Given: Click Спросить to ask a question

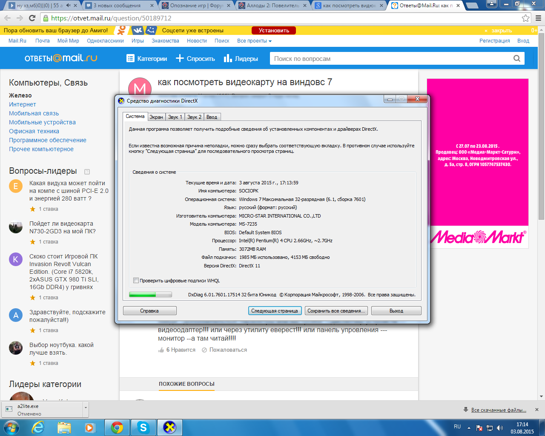Looking at the screenshot, I should tap(196, 58).
